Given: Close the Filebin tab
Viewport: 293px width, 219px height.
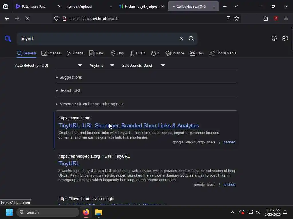Looking at the screenshot, I should click(163, 6).
